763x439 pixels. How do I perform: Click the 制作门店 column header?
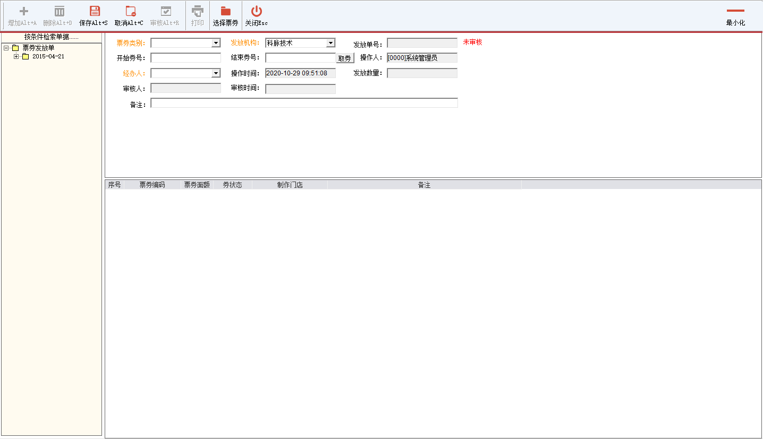290,185
